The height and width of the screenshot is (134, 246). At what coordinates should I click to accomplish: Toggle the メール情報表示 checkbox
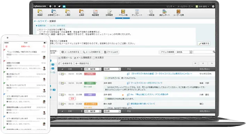tap(75, 58)
